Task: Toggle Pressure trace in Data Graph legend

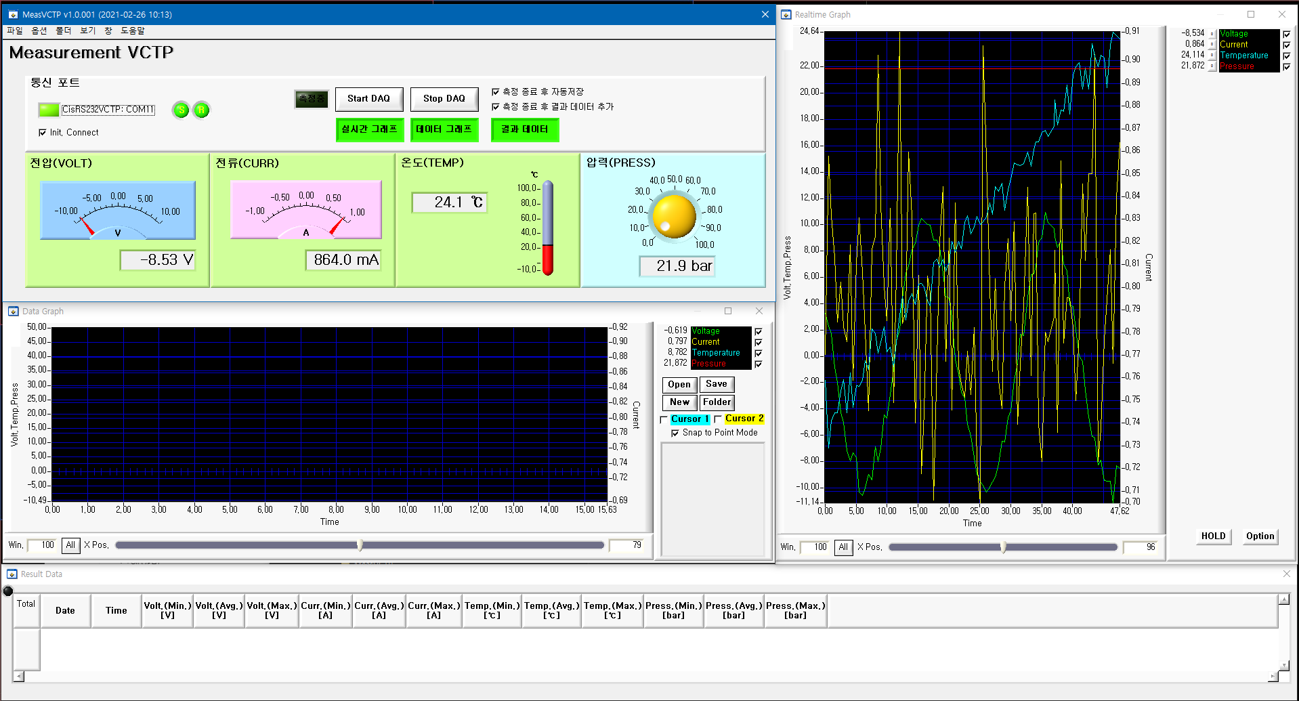Action: coord(759,364)
